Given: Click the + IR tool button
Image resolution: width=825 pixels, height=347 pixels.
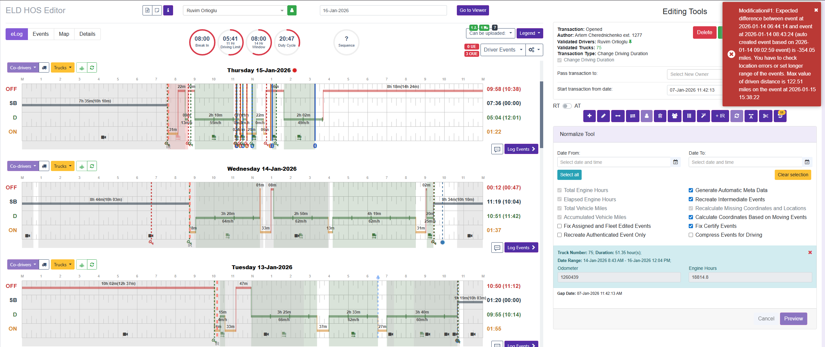Looking at the screenshot, I should [720, 116].
